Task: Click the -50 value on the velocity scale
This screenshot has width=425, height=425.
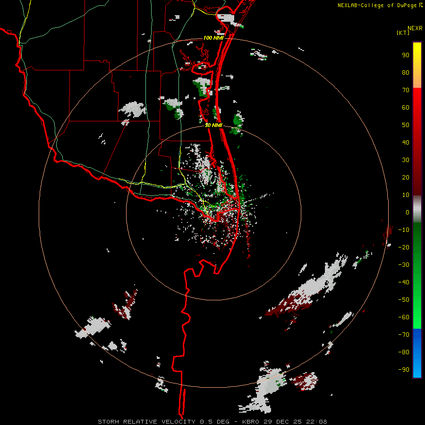Action: click(404, 300)
